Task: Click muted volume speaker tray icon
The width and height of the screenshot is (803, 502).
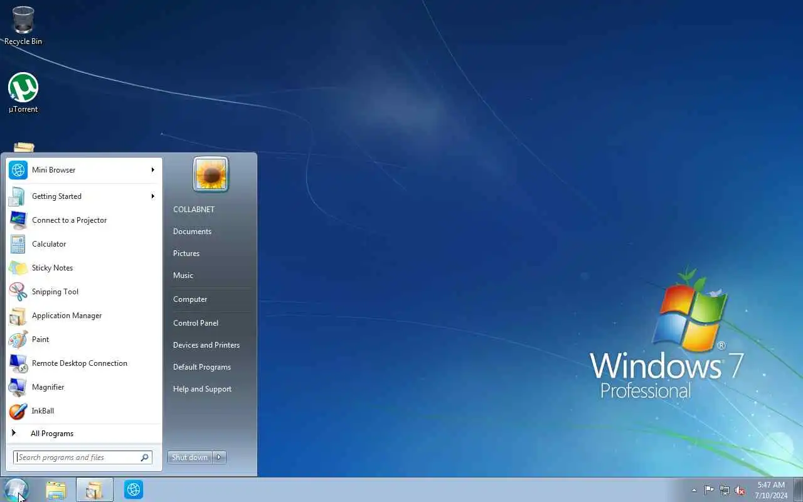Action: tap(740, 490)
